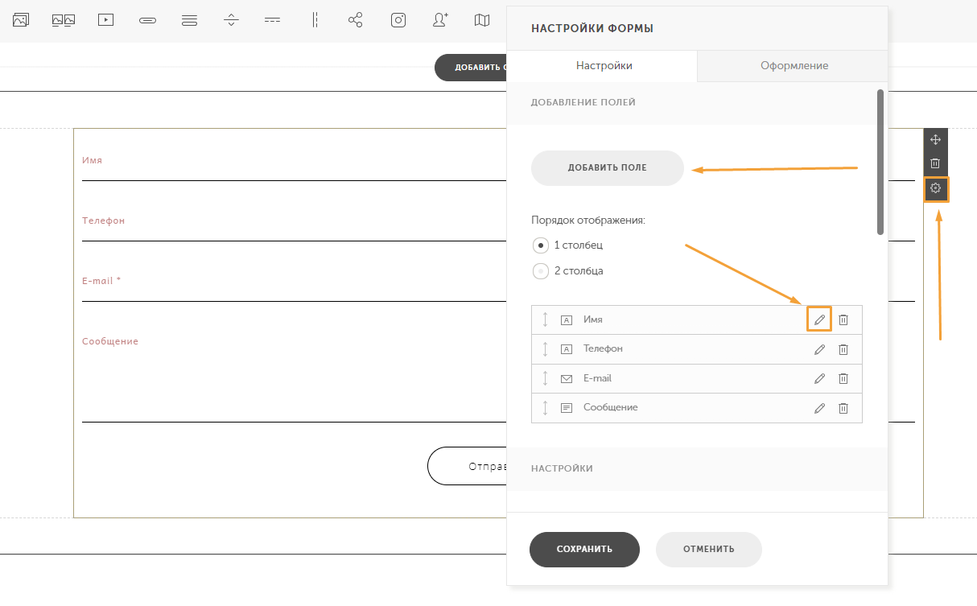Click the Порядок отображения label

(589, 220)
